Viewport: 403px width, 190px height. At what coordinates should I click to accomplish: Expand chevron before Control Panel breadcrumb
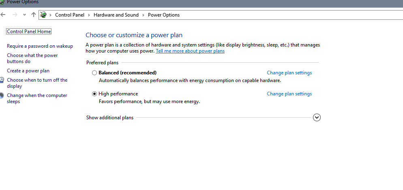(x=51, y=15)
